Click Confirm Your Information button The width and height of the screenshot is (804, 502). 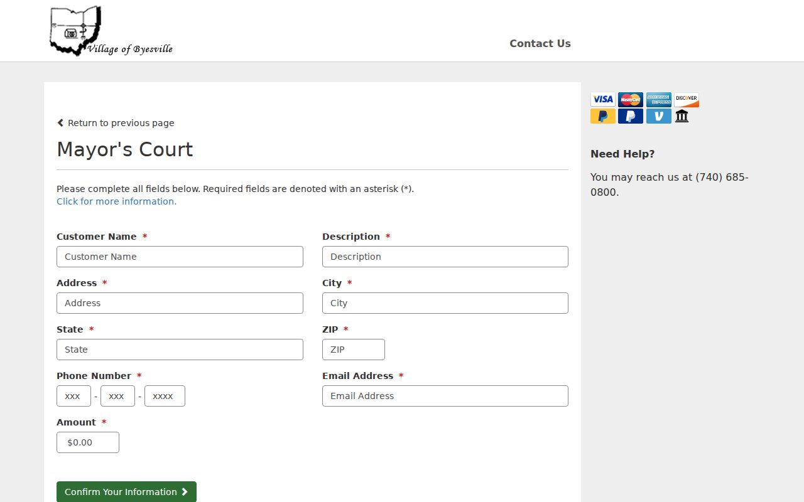tap(126, 492)
